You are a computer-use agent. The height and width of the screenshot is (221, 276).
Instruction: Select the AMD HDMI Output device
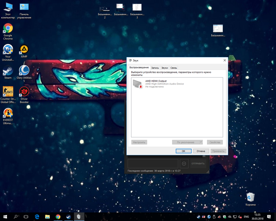point(177,84)
